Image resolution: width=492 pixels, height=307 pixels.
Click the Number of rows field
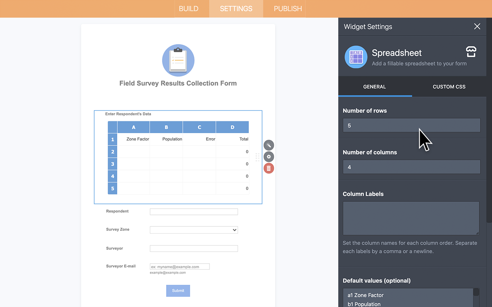pos(411,125)
